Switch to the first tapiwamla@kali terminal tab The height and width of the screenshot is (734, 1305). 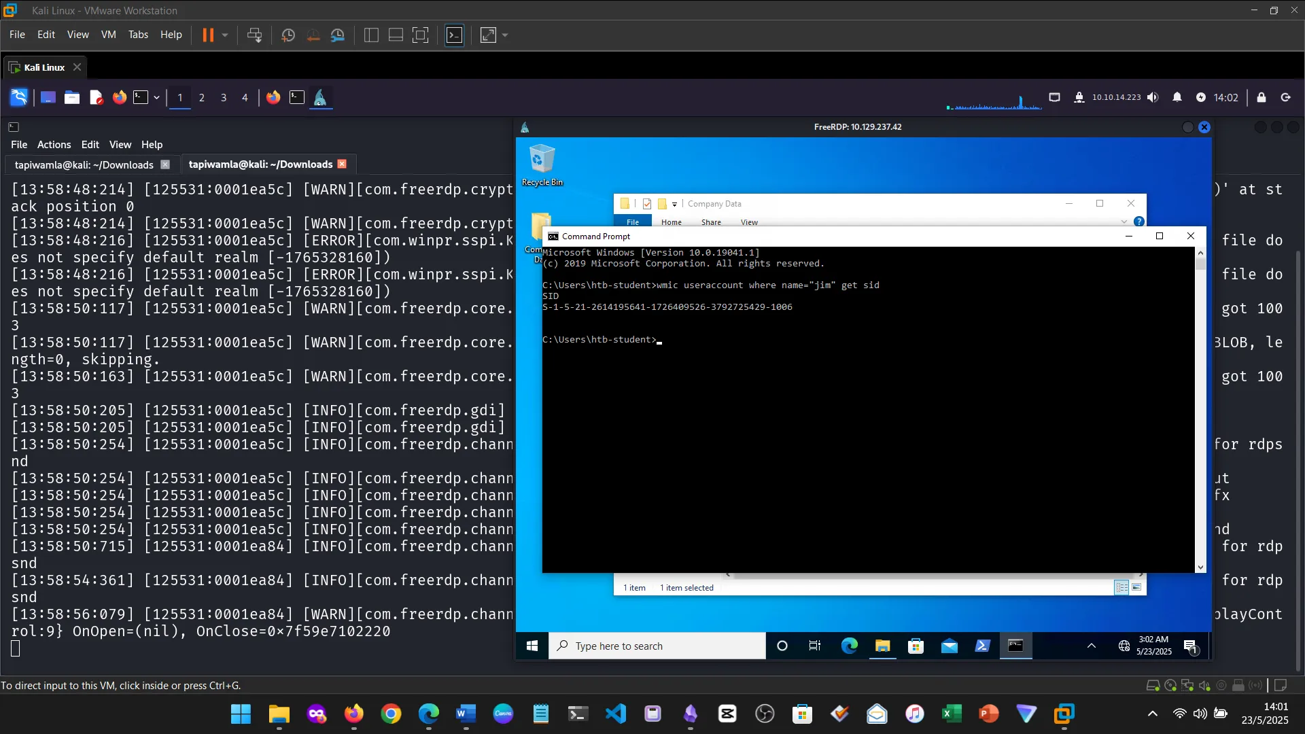tap(84, 165)
